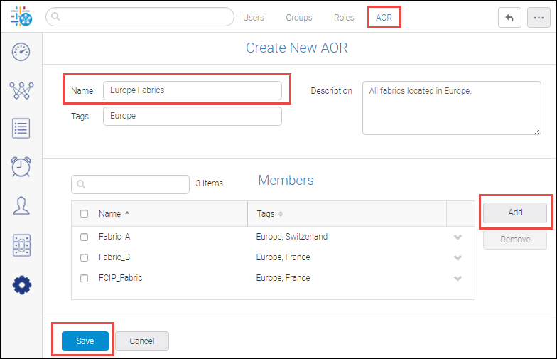This screenshot has height=359, width=557.
Task: Open the more options ellipsis menu
Action: (x=537, y=18)
